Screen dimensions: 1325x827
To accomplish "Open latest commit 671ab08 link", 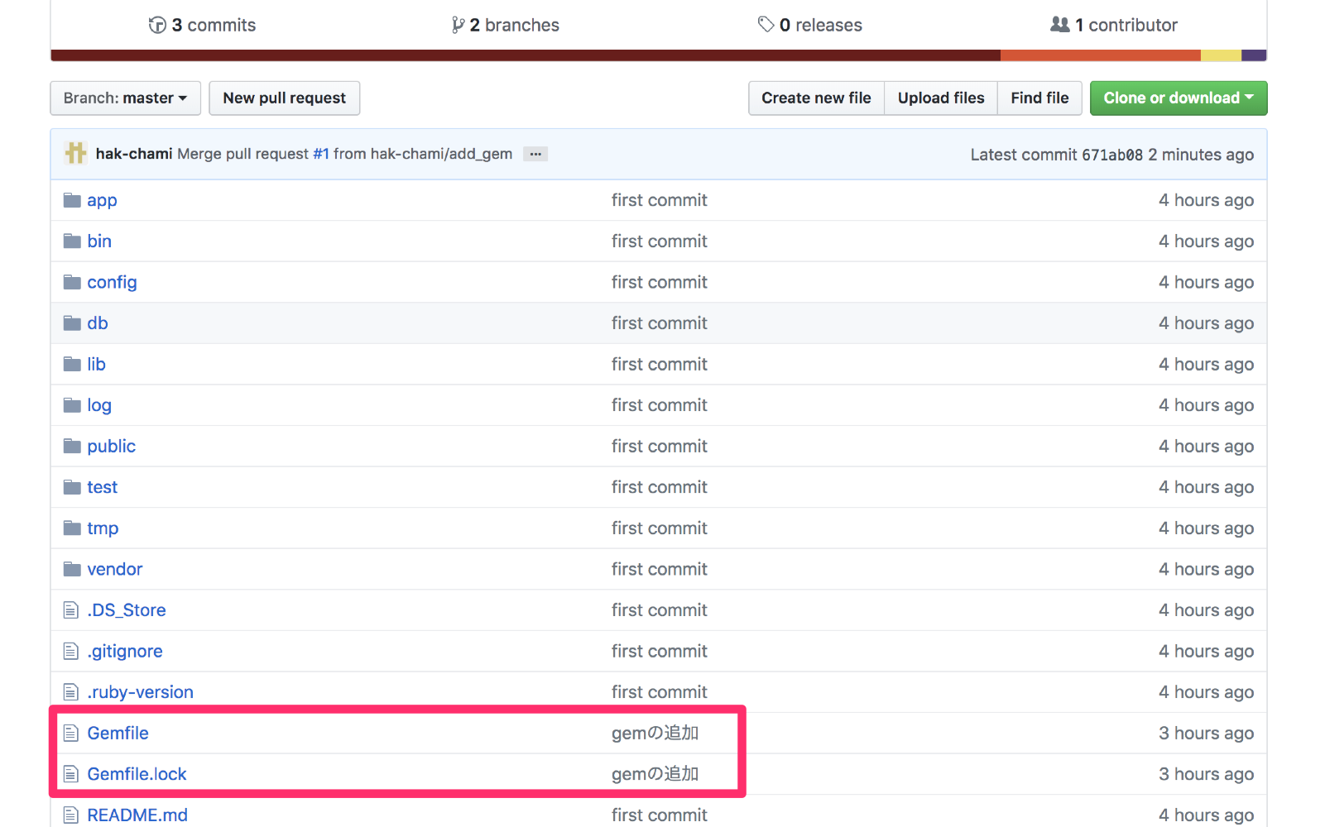I will (1112, 155).
